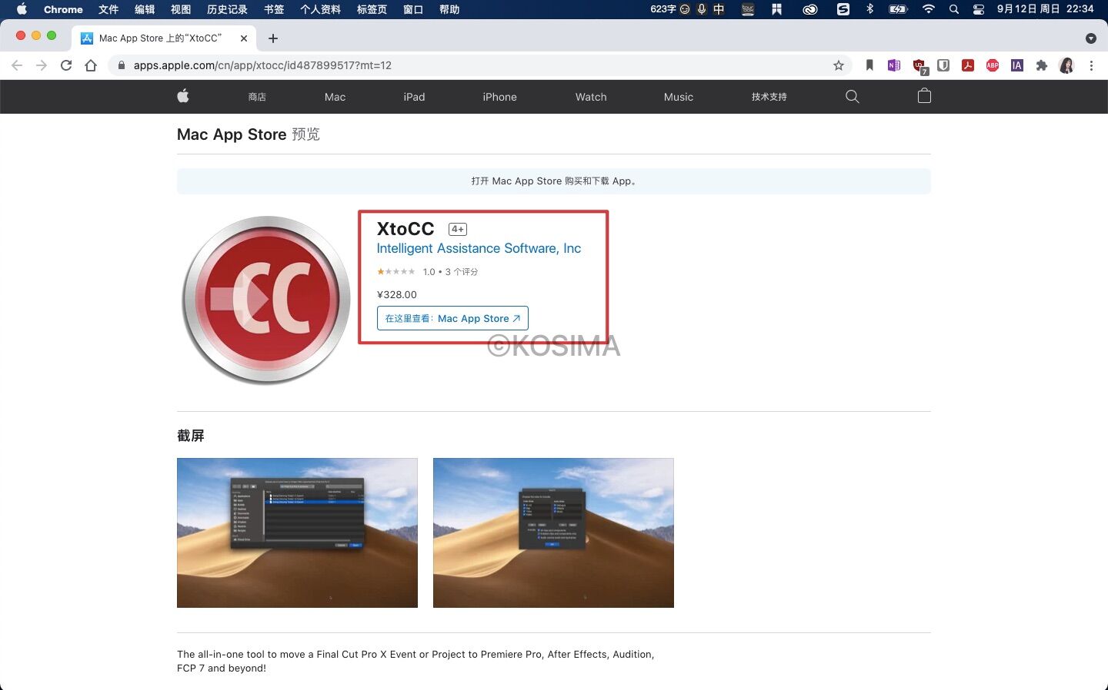
Task: Click the Chrome home icon
Action: (x=91, y=65)
